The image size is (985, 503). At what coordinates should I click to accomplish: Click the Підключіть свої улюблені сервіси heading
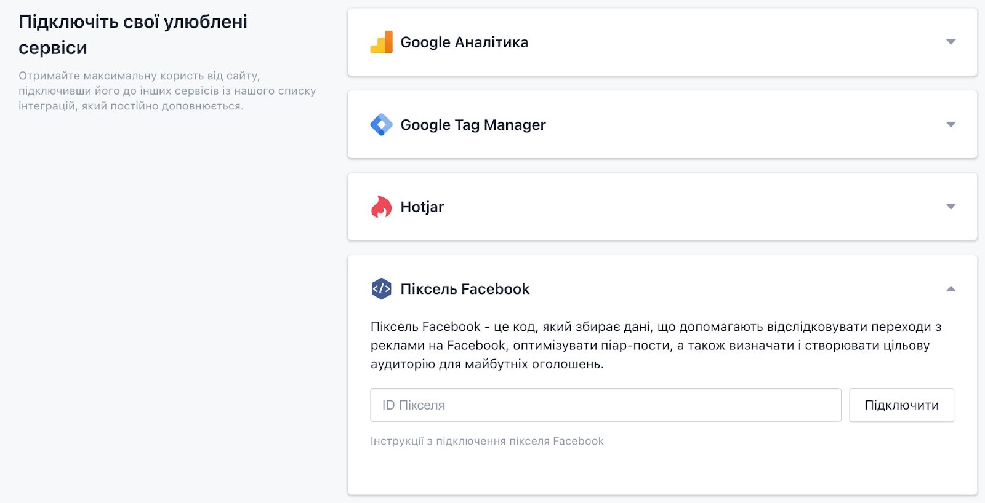(133, 34)
